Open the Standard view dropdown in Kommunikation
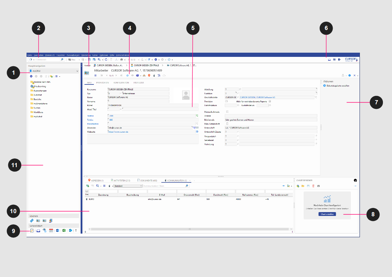Screen dimensions: 392x277 click(128, 186)
